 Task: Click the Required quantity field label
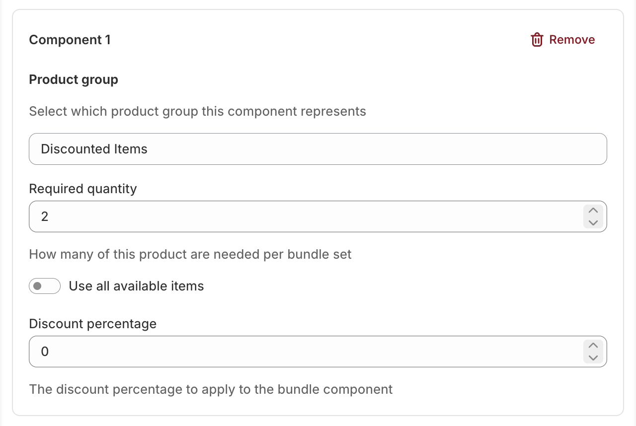[x=82, y=189]
